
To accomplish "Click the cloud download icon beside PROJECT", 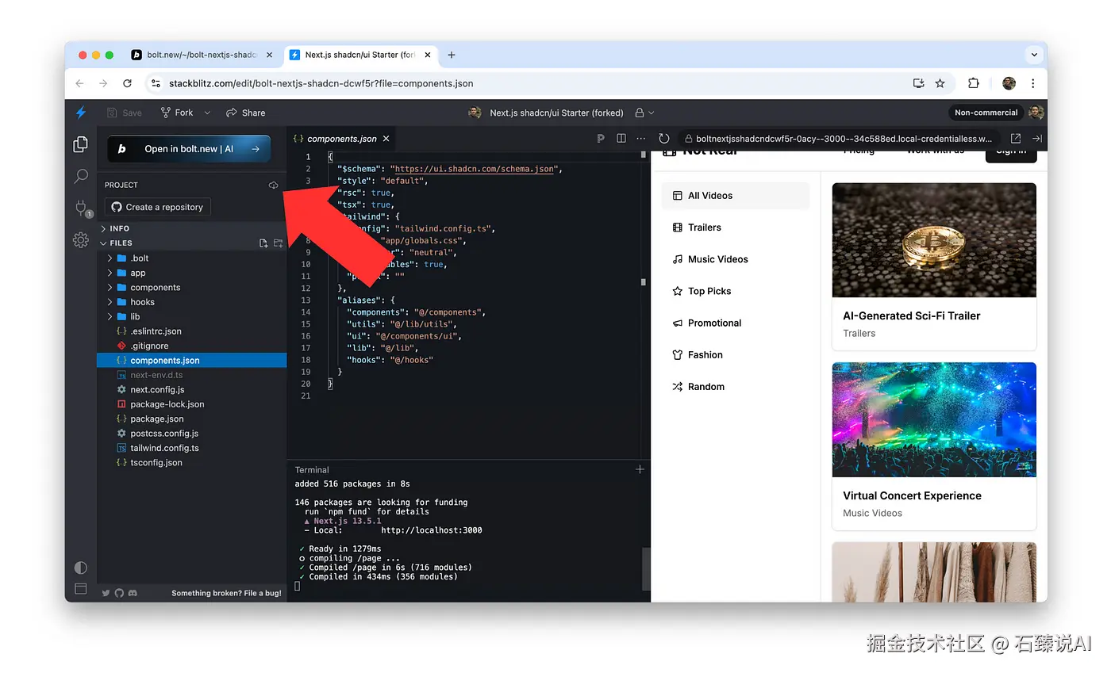I will pos(273,185).
